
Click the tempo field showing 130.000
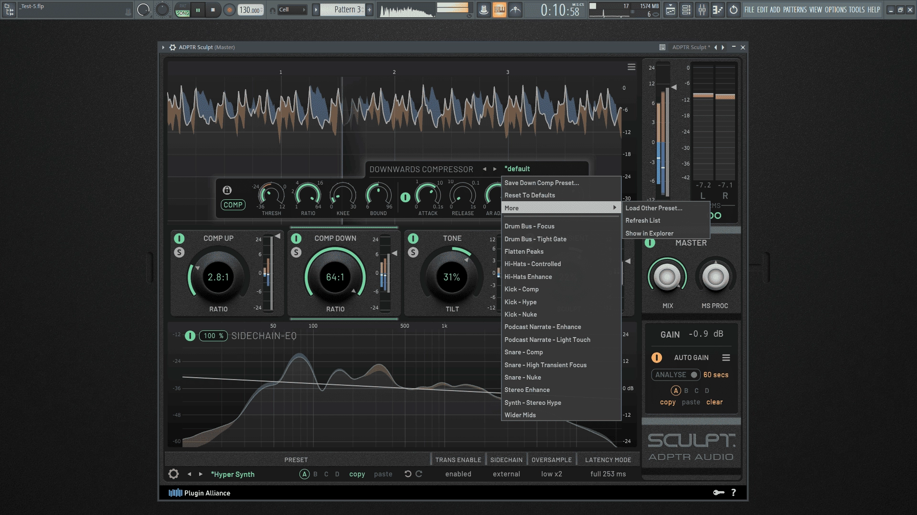[x=250, y=10]
